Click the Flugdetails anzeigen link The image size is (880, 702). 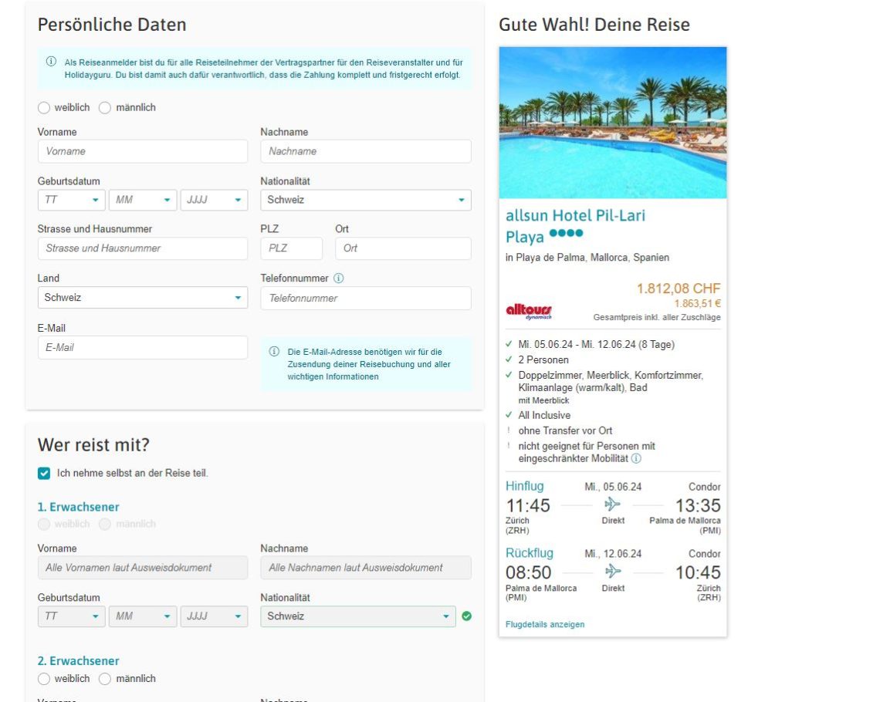[x=545, y=624]
